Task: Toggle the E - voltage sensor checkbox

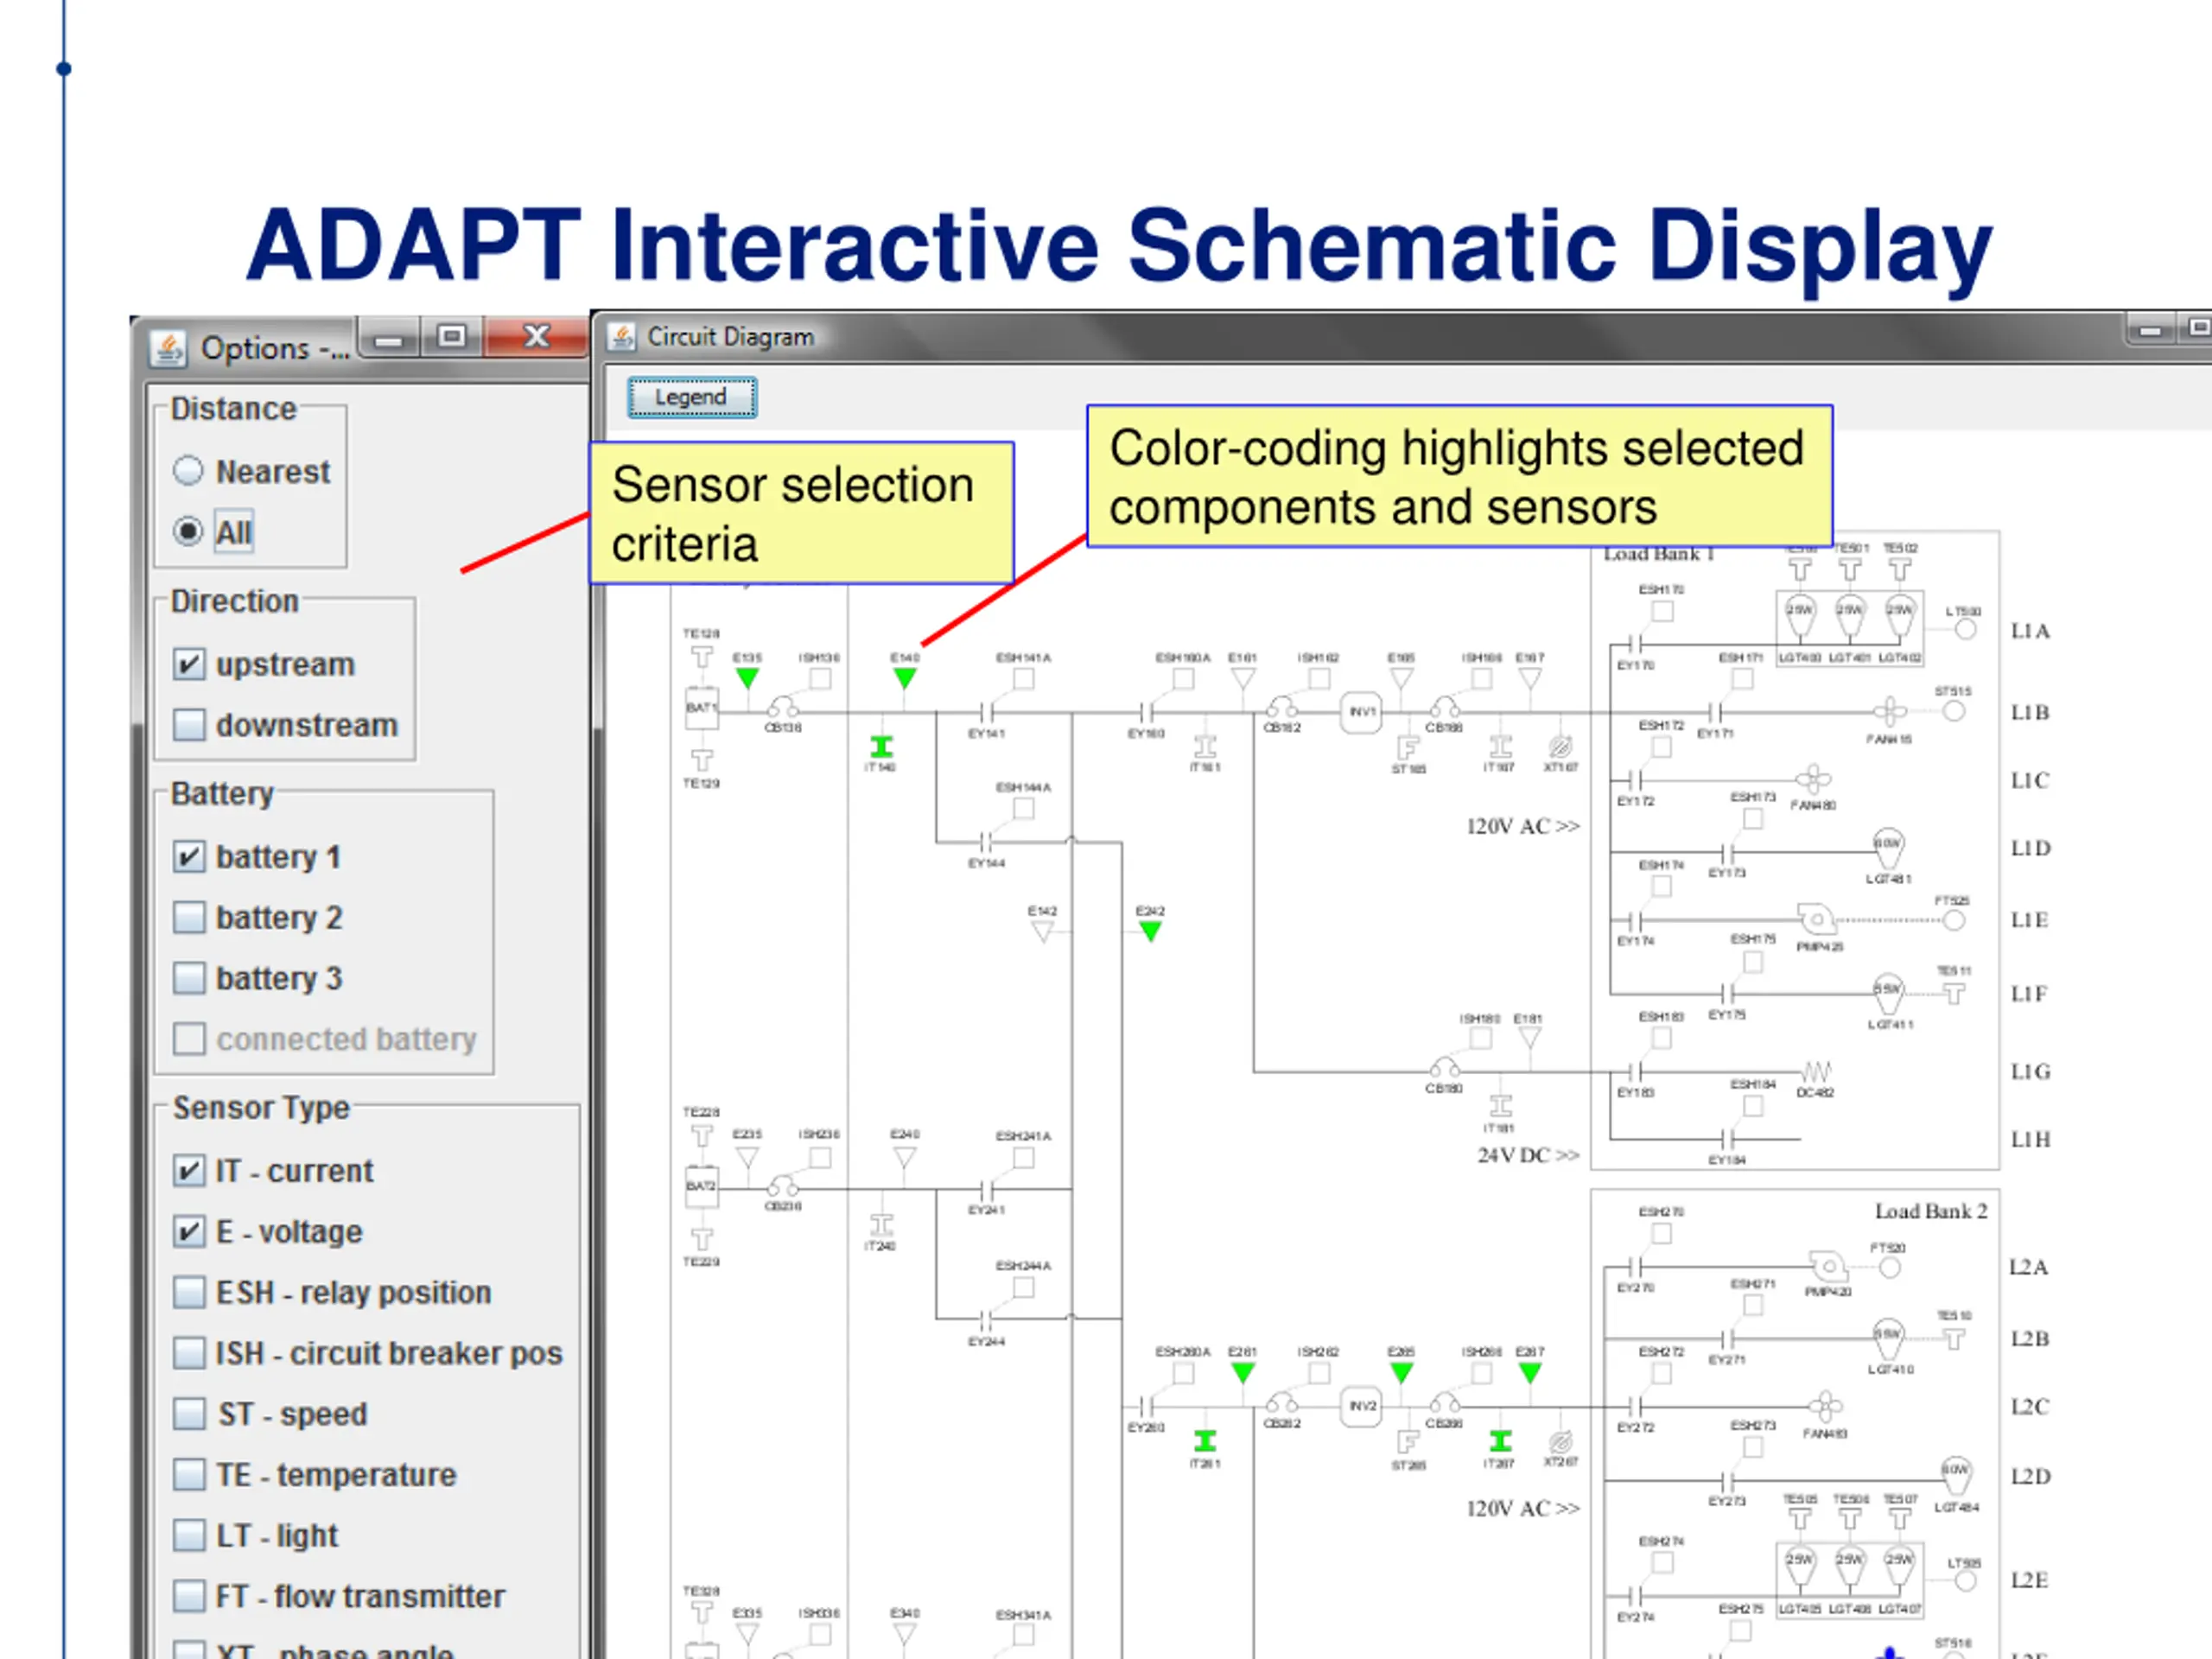Action: pos(188,1231)
